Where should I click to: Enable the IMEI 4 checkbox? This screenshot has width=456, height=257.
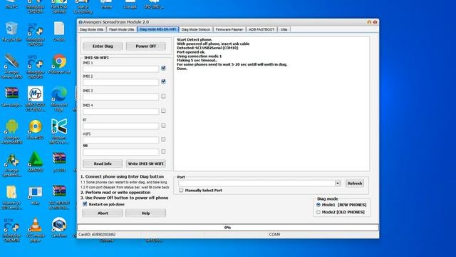coord(163,111)
